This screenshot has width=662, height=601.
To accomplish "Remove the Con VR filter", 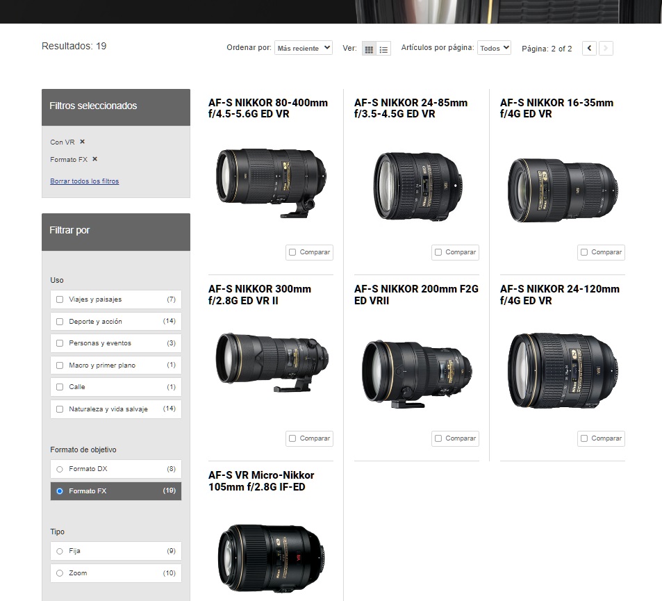I will coord(82,142).
